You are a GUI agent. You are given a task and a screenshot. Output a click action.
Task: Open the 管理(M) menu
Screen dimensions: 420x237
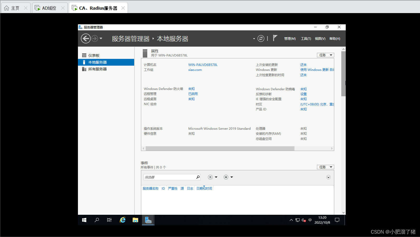290,39
